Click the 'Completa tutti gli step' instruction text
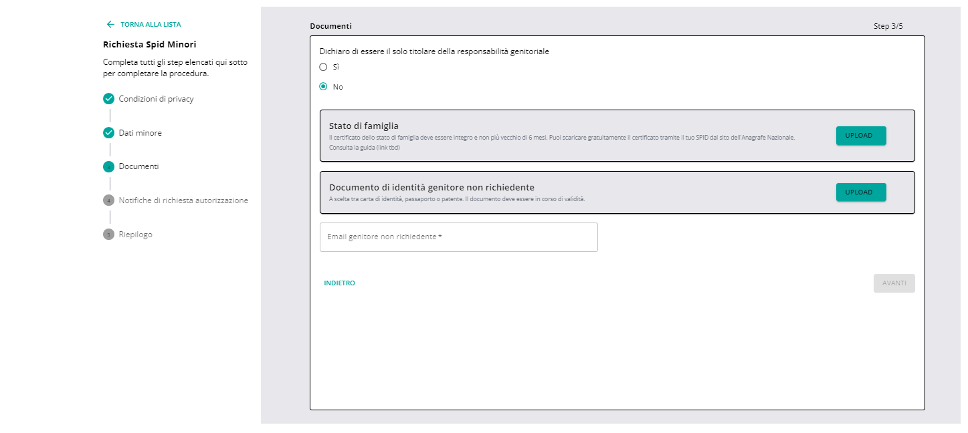This screenshot has width=968, height=433. coord(175,68)
